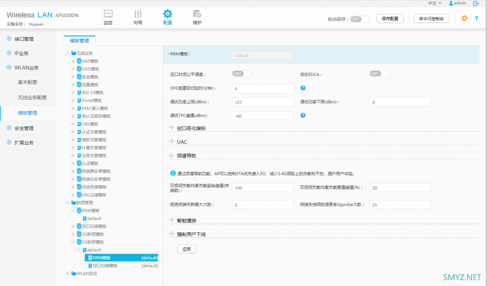Click the 调优TPC阈值 input field
487x286 pixels.
pyautogui.click(x=262, y=115)
